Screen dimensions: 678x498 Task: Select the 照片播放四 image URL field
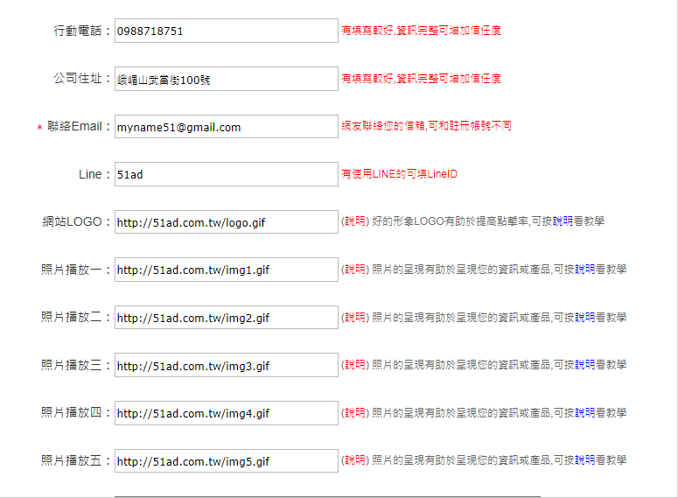[226, 413]
